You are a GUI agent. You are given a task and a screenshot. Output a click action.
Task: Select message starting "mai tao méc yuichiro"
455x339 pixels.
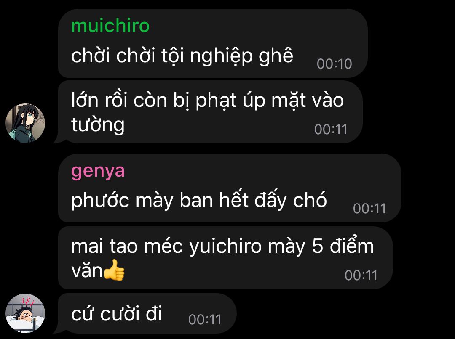[x=225, y=258]
